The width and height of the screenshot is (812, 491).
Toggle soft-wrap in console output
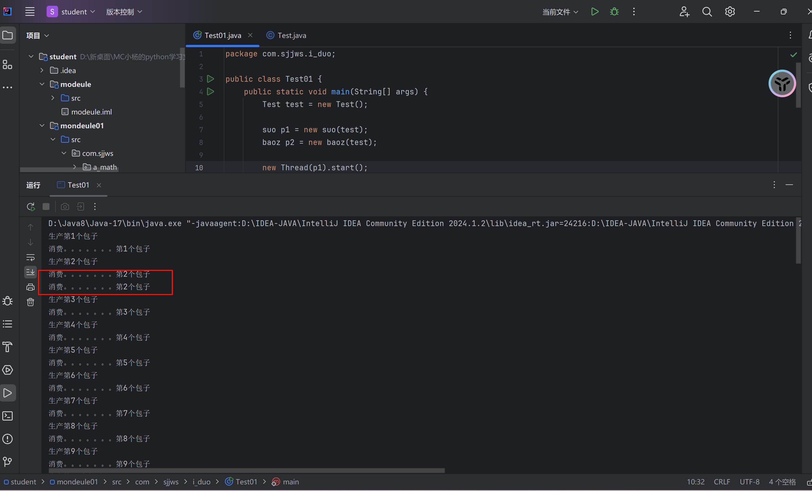[x=30, y=257]
